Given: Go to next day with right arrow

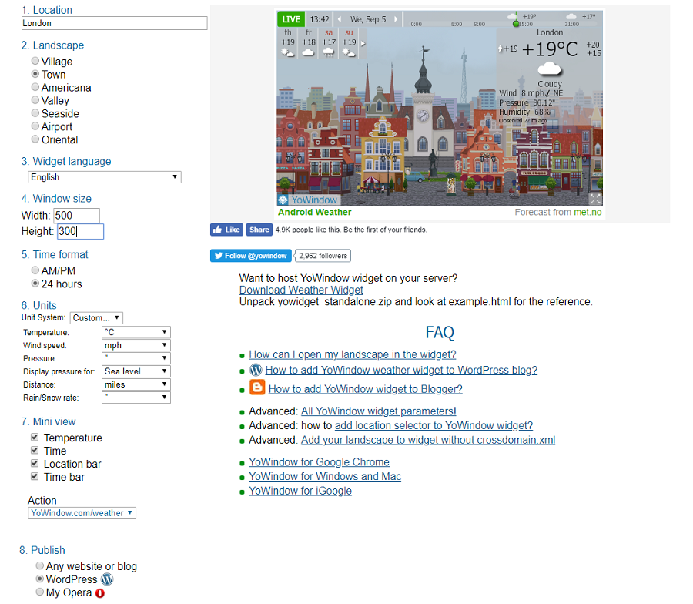Looking at the screenshot, I should 397,19.
